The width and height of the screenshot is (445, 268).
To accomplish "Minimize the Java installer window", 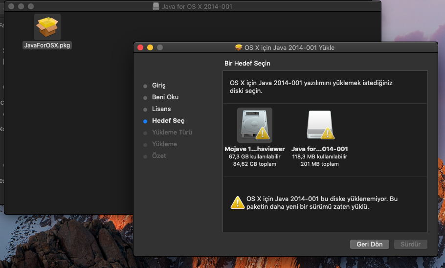I will coord(150,47).
